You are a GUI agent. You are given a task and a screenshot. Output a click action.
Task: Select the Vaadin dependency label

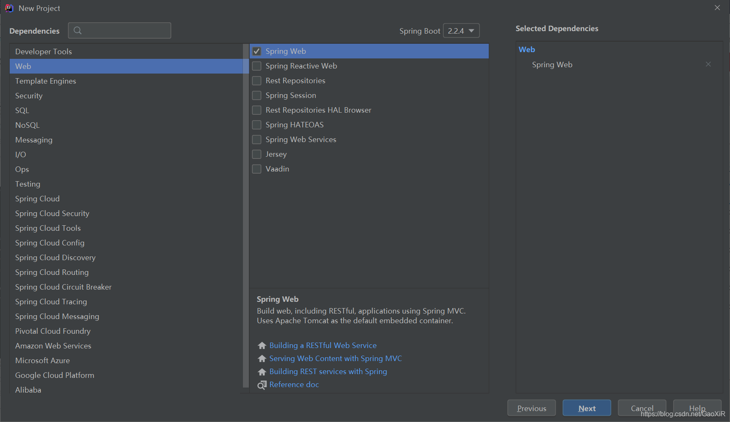[x=277, y=169]
